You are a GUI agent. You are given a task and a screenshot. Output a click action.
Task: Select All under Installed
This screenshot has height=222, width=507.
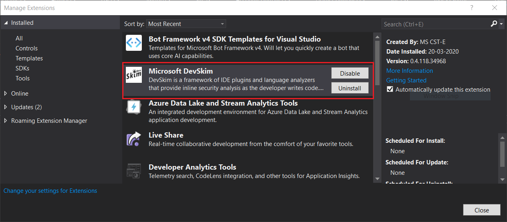[x=19, y=38]
